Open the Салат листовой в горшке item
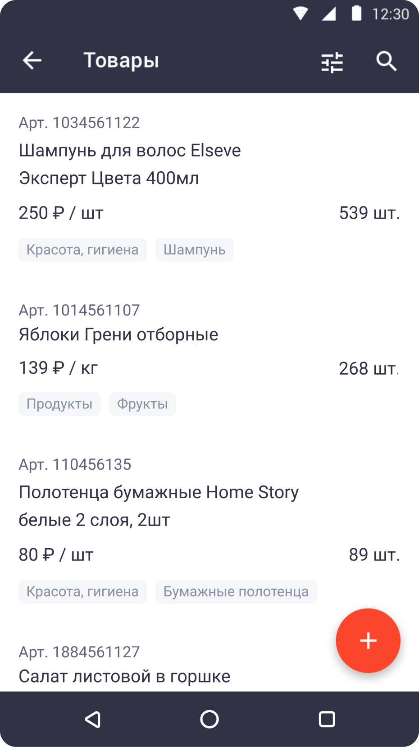419x747 pixels. tap(124, 676)
